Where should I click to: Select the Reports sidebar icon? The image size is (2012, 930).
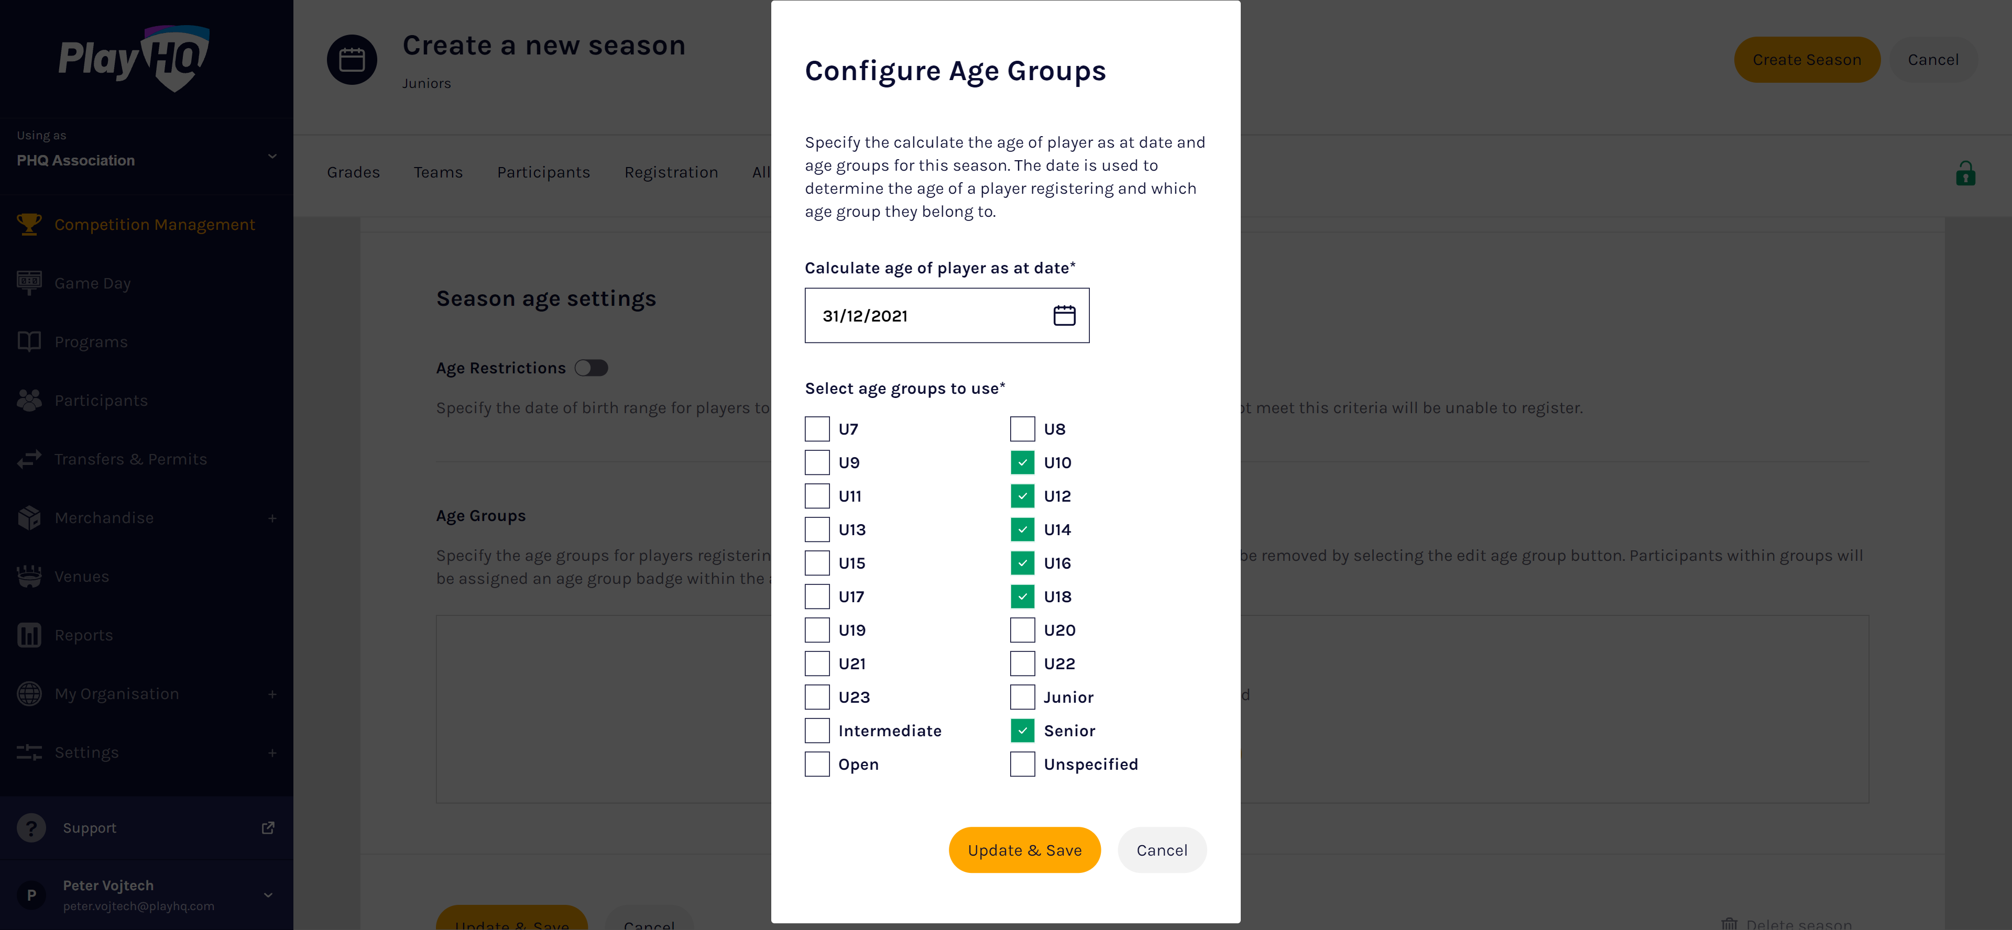click(29, 635)
